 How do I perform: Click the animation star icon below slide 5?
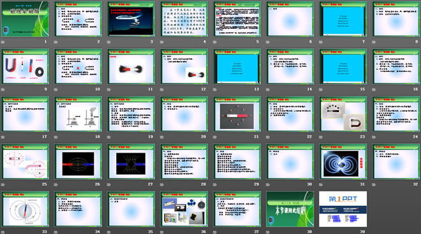tap(215, 42)
